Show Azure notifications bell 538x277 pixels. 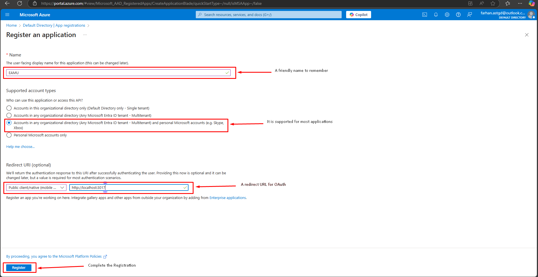[436, 15]
